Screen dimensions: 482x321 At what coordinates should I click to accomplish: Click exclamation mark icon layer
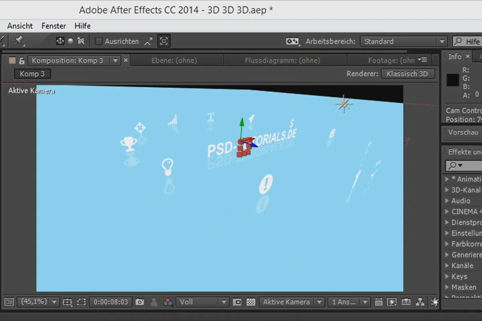[x=266, y=184]
